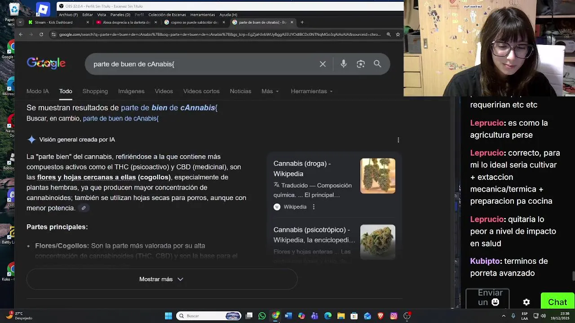
Task: Open Instagram from the taskbar
Action: pos(394,316)
